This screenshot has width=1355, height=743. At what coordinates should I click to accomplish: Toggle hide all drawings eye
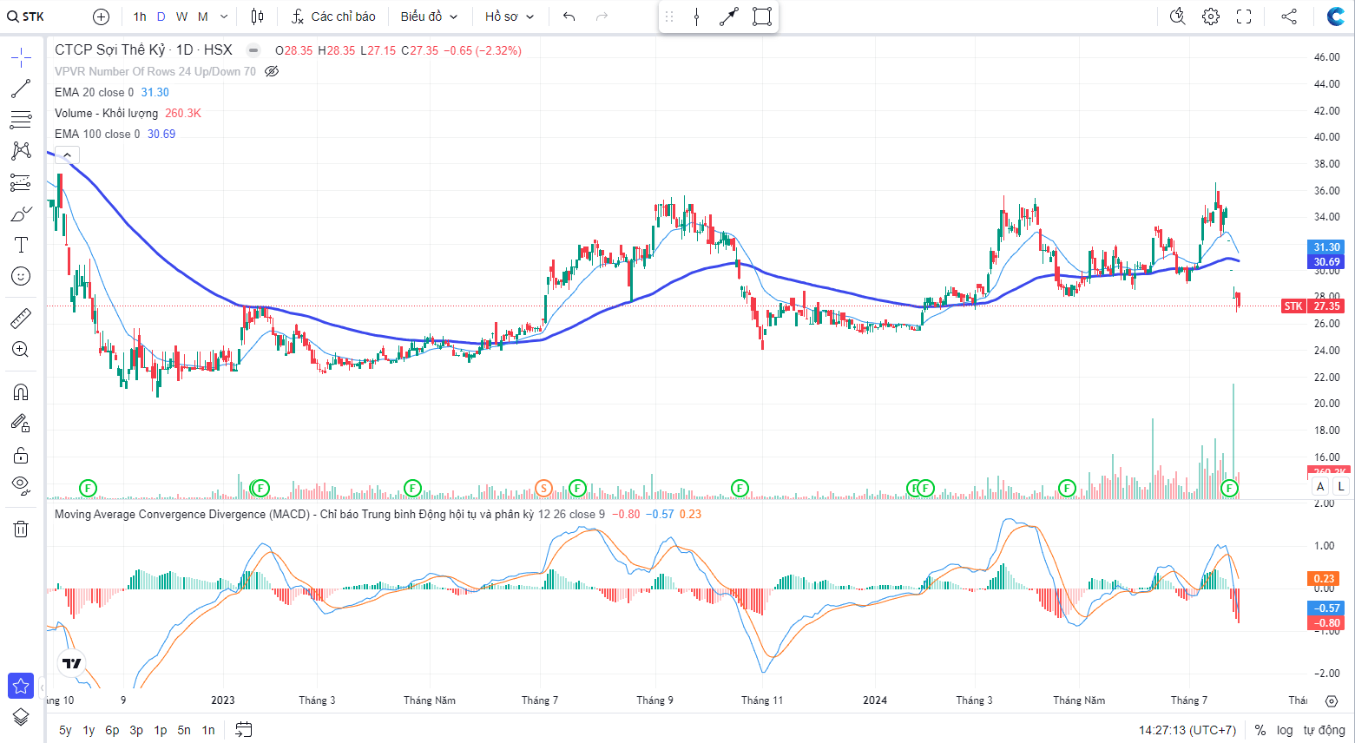(21, 485)
